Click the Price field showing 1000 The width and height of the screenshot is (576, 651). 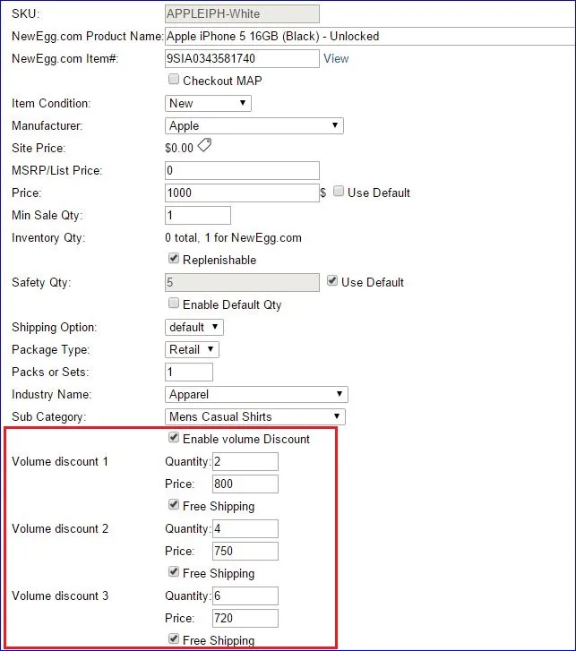pos(242,193)
